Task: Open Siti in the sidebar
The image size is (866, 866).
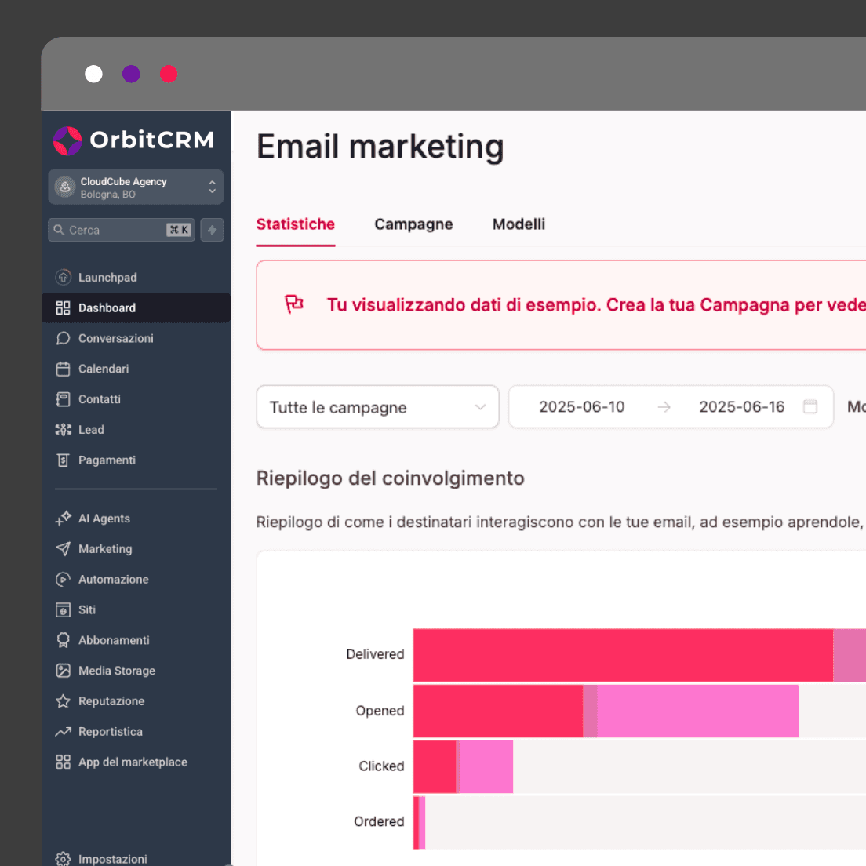Action: [x=136, y=609]
